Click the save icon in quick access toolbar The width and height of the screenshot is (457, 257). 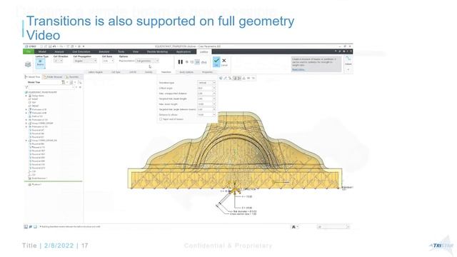click(x=50, y=46)
